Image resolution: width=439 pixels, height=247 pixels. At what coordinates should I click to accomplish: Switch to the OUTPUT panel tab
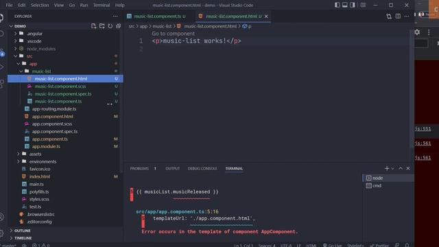pos(172,169)
